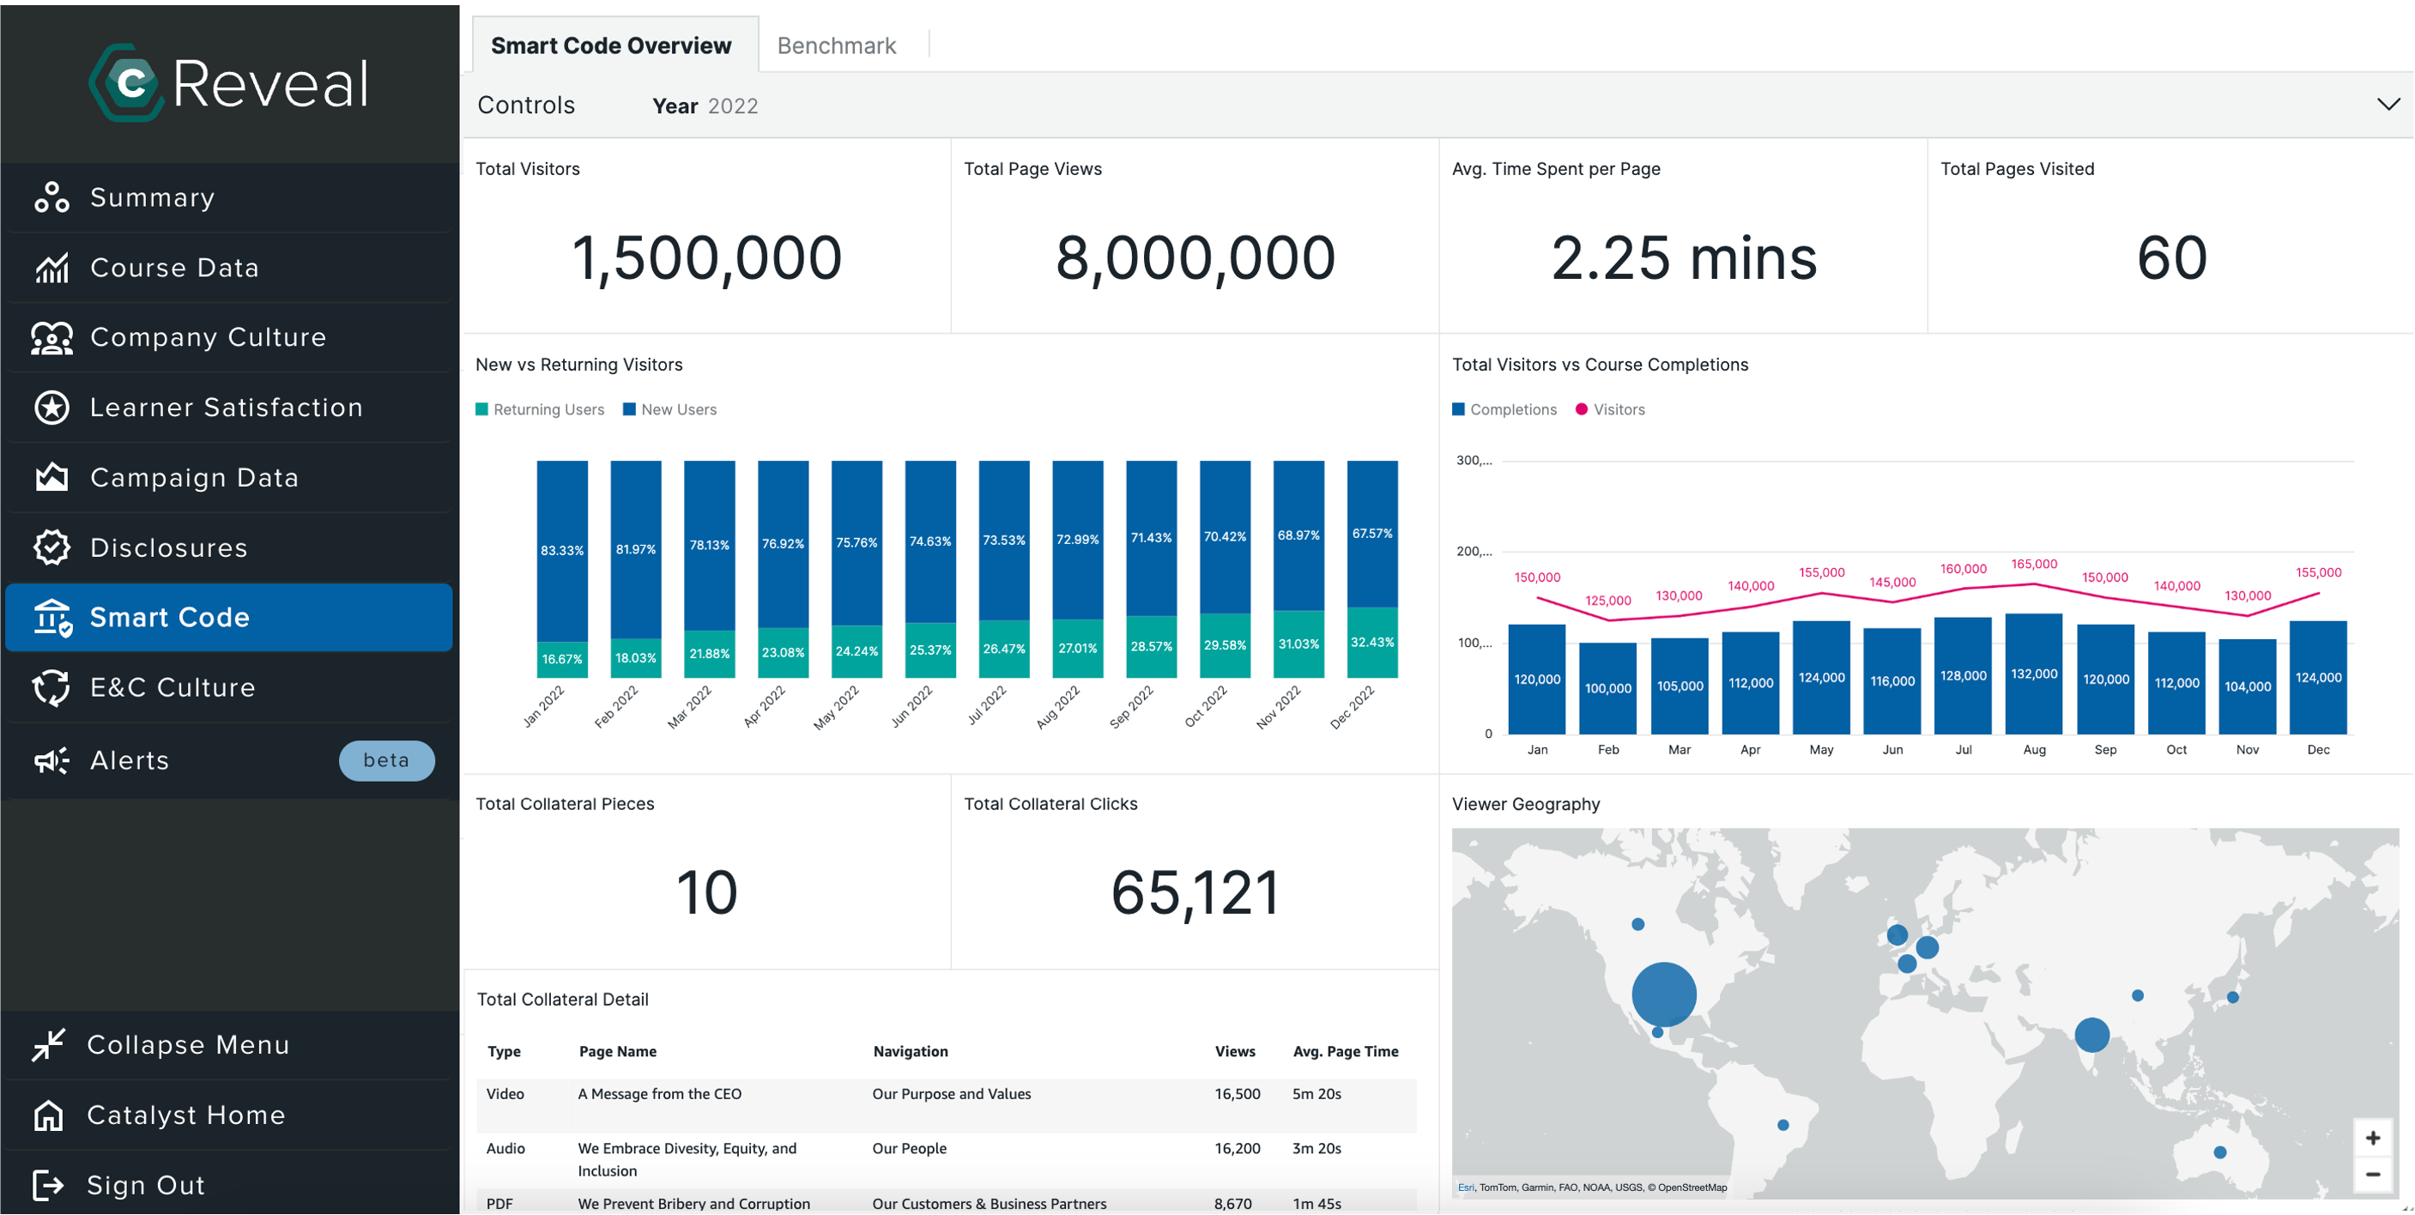Toggle Returning Users legend swatch

(481, 409)
